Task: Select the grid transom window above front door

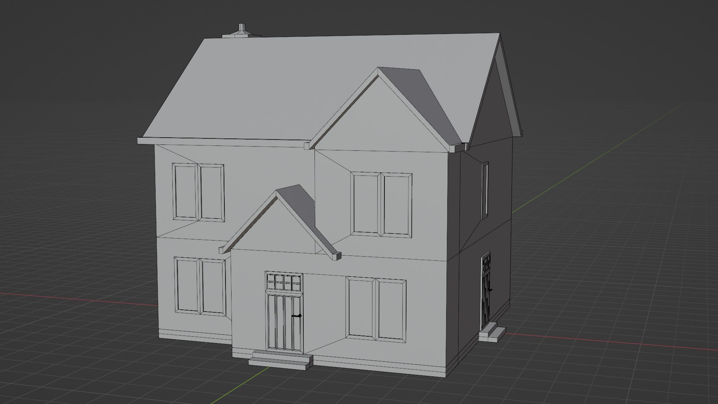Action: point(284,282)
